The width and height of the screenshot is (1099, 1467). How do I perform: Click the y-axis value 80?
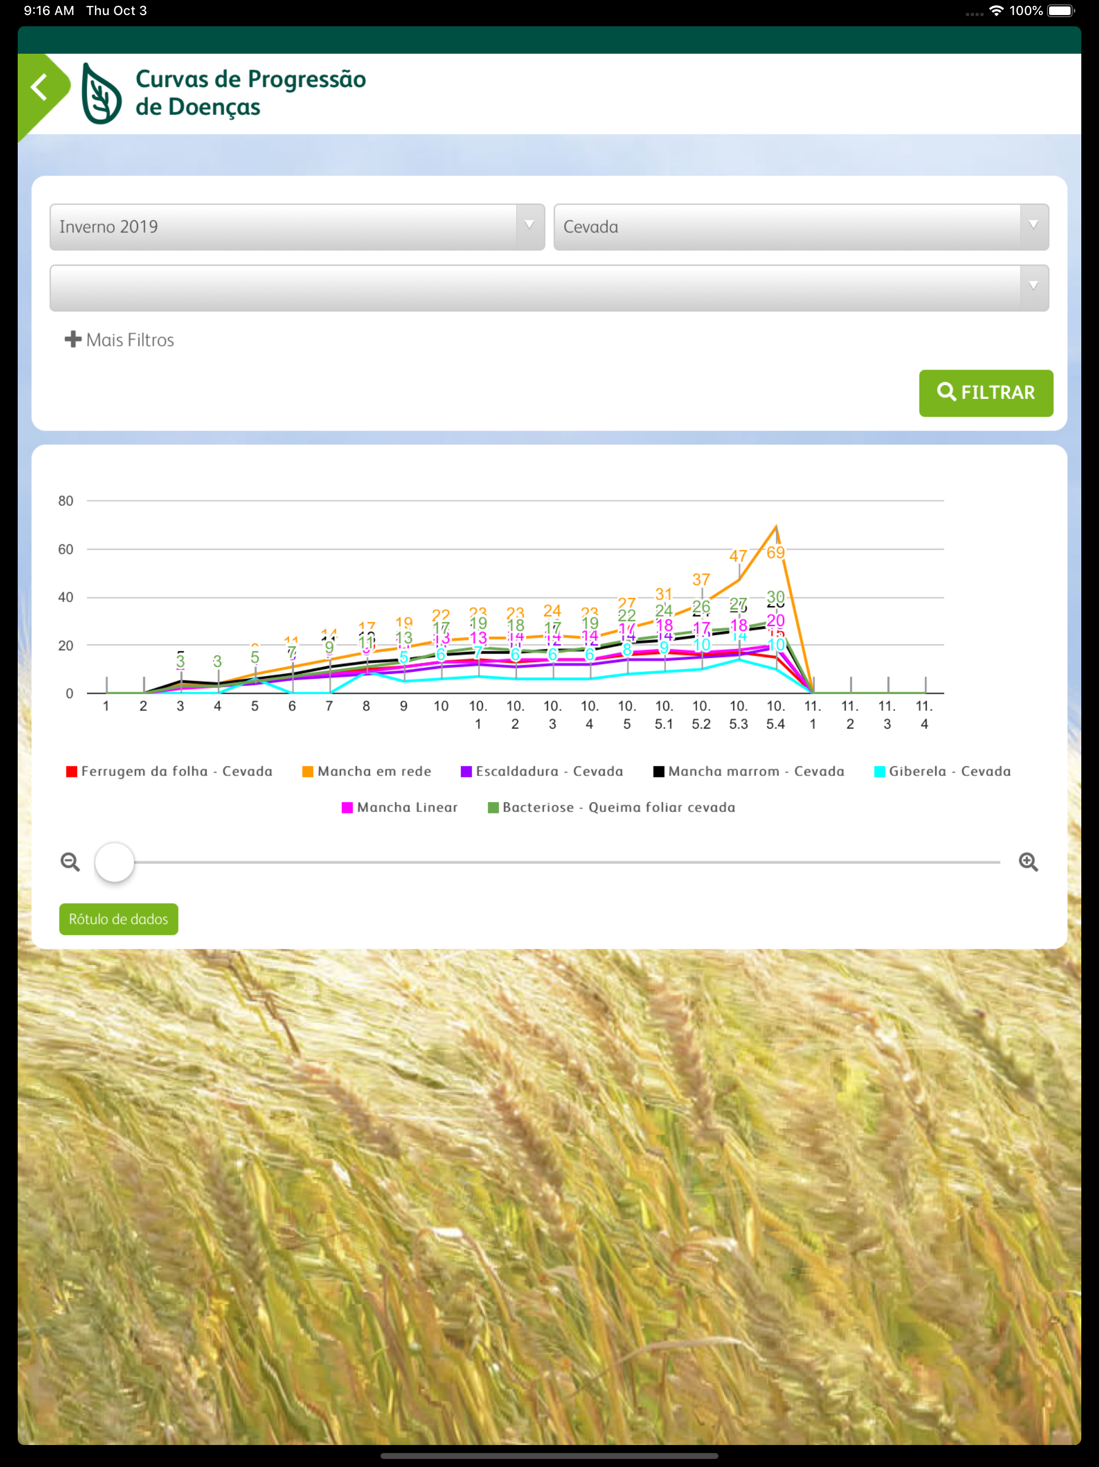click(x=65, y=500)
